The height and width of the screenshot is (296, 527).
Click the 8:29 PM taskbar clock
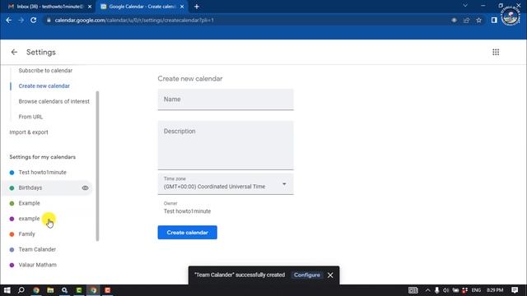[x=495, y=290]
